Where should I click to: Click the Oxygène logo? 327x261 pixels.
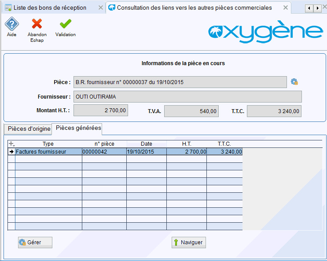point(265,32)
